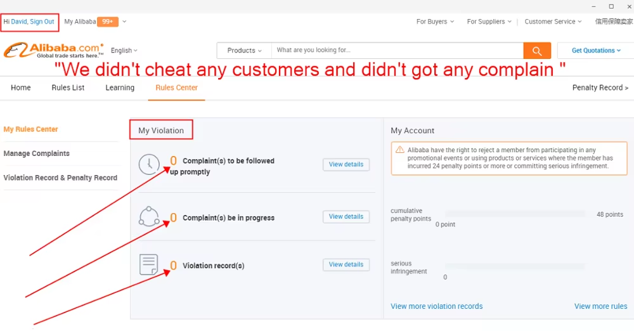View details for complaints in progress
The height and width of the screenshot is (331, 634).
pyautogui.click(x=346, y=217)
